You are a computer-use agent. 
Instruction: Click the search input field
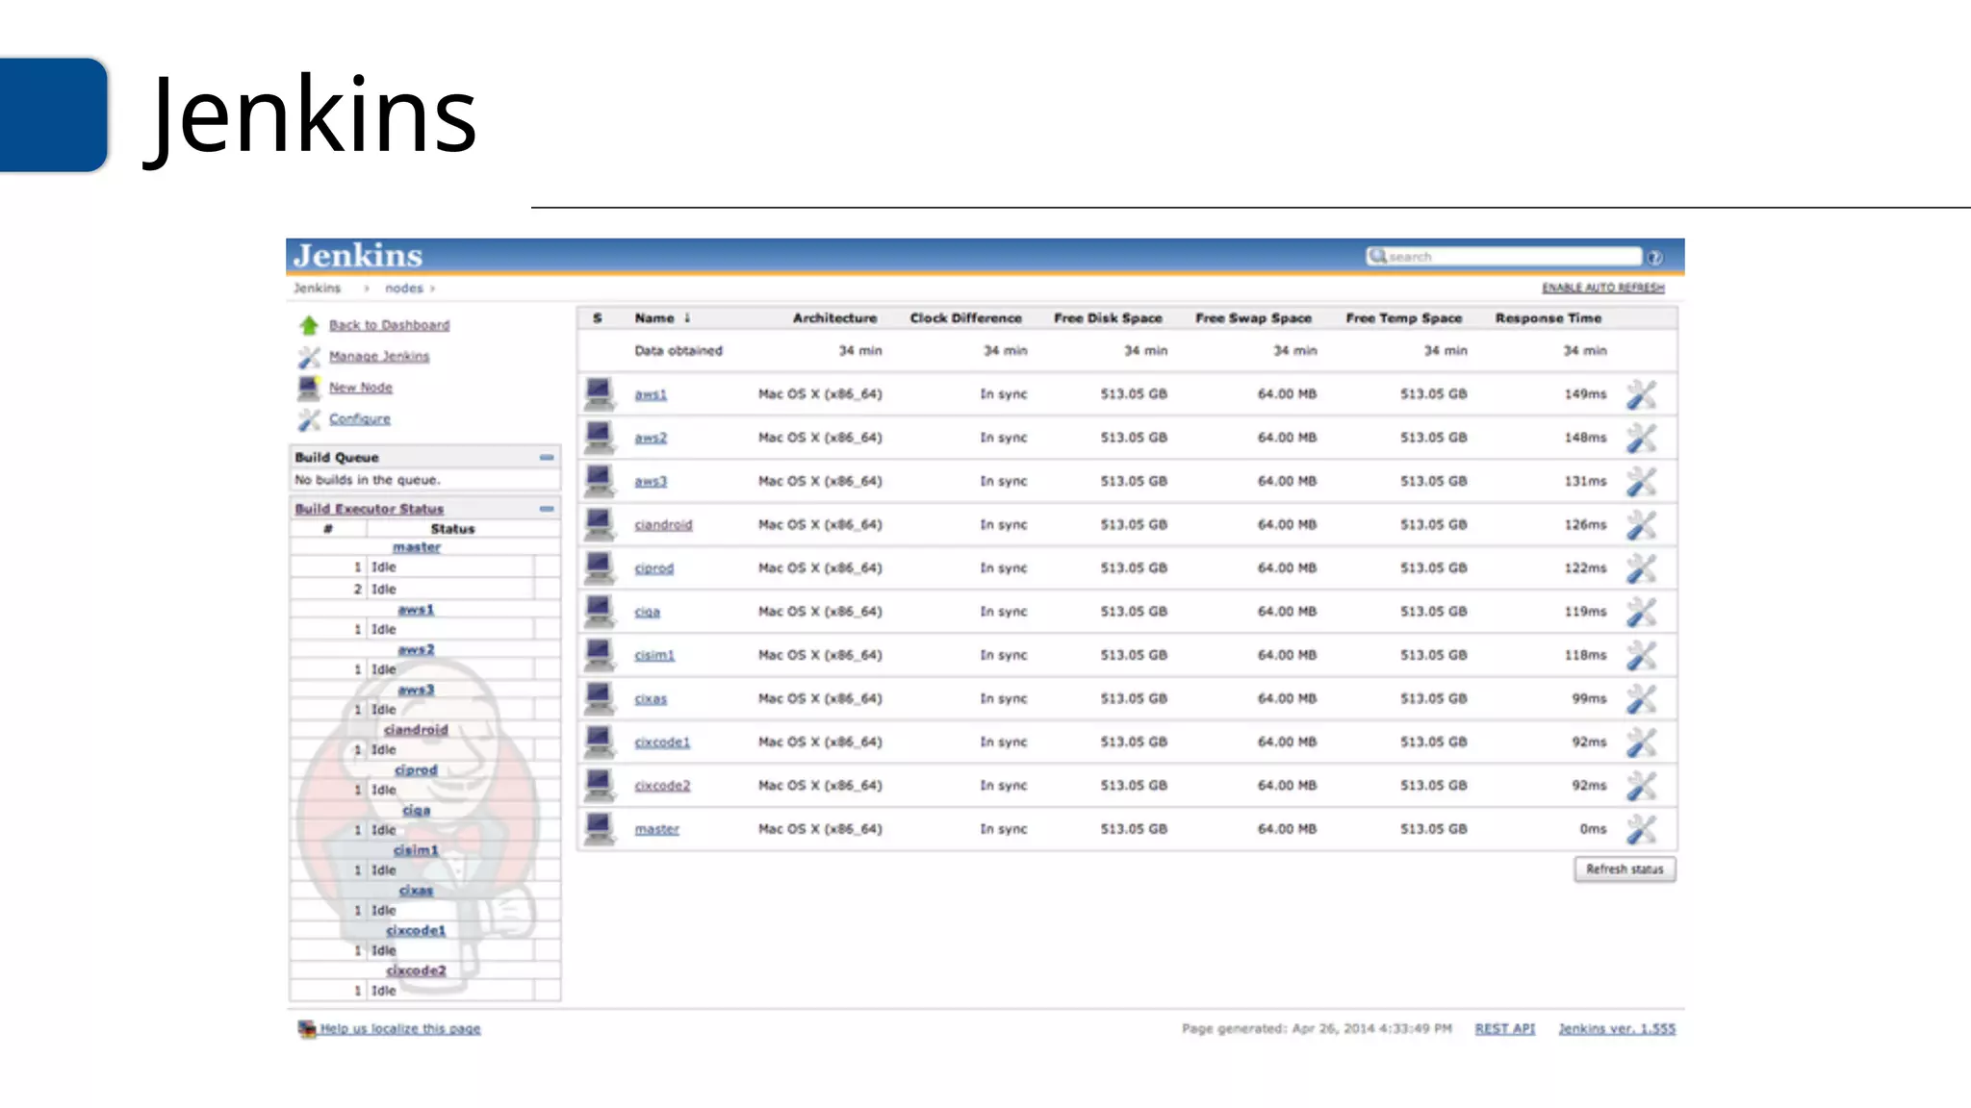1504,257
